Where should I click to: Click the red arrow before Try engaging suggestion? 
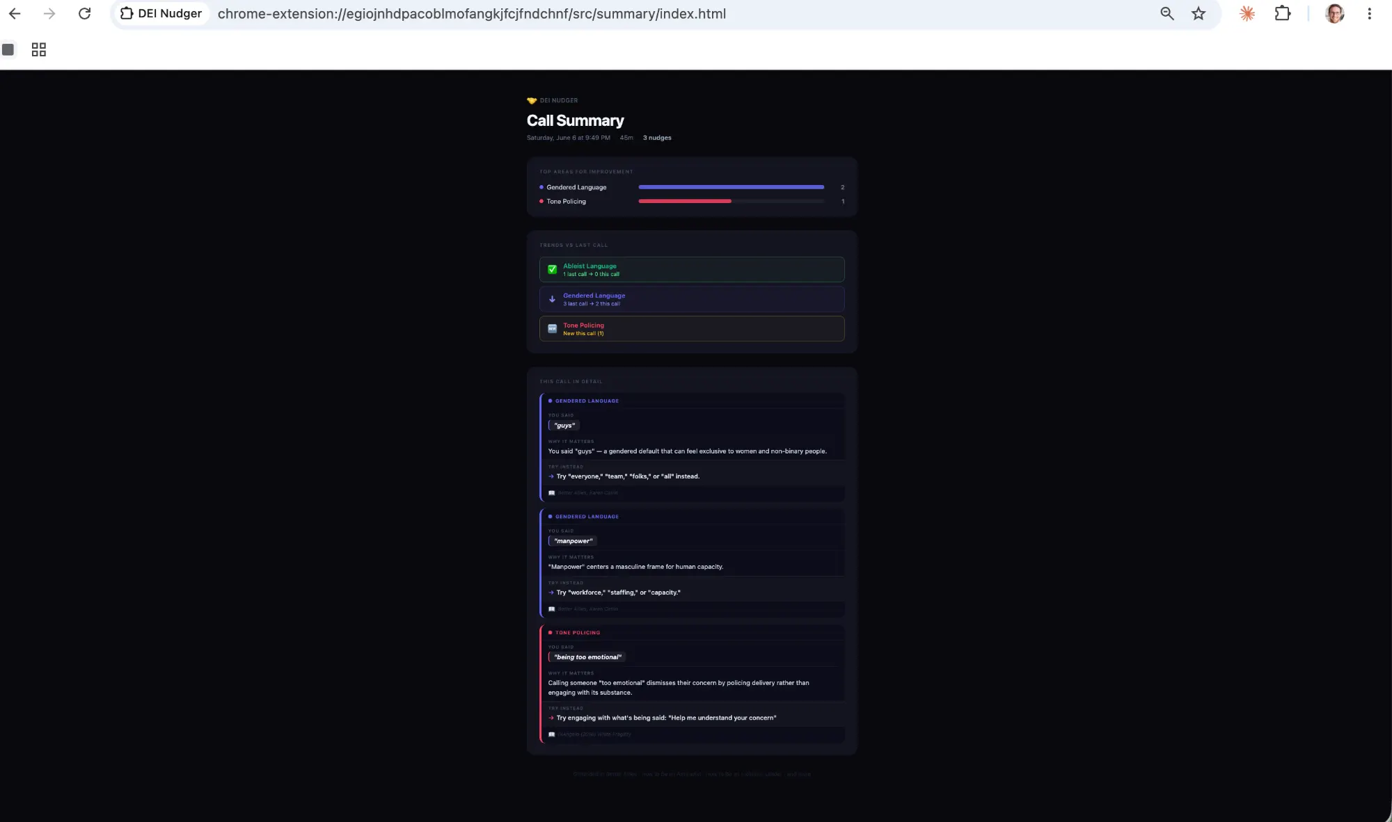pyautogui.click(x=551, y=718)
